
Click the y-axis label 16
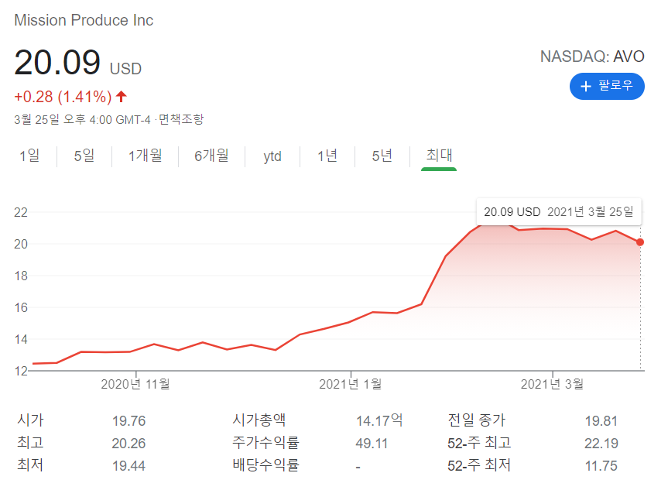21,308
